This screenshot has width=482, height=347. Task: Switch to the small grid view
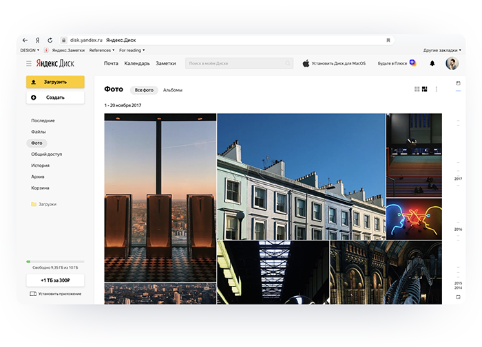point(417,89)
